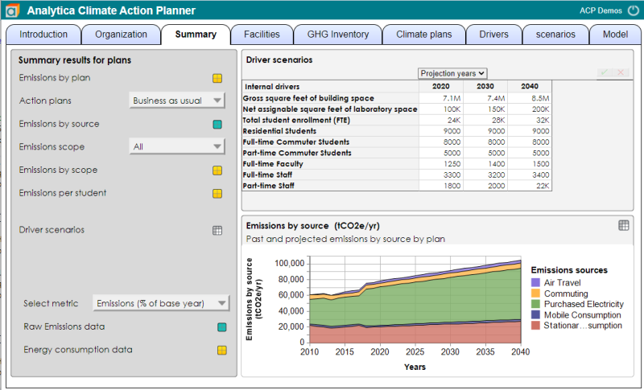This screenshot has width=644, height=390.
Task: Switch chart to table view icon
Action: click(623, 225)
